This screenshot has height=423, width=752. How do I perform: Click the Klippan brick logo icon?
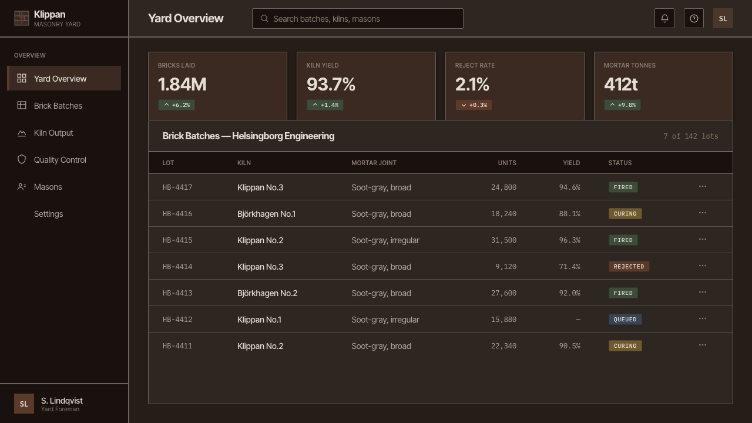point(22,18)
